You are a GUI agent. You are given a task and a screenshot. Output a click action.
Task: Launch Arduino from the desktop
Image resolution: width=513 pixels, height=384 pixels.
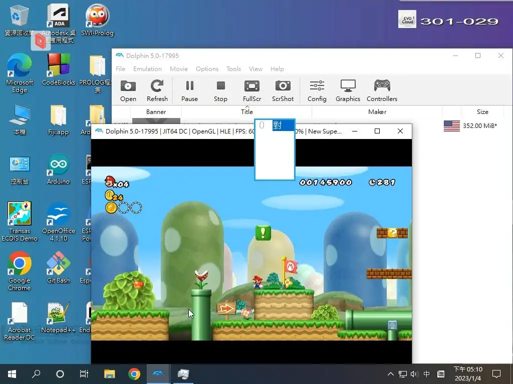58,169
